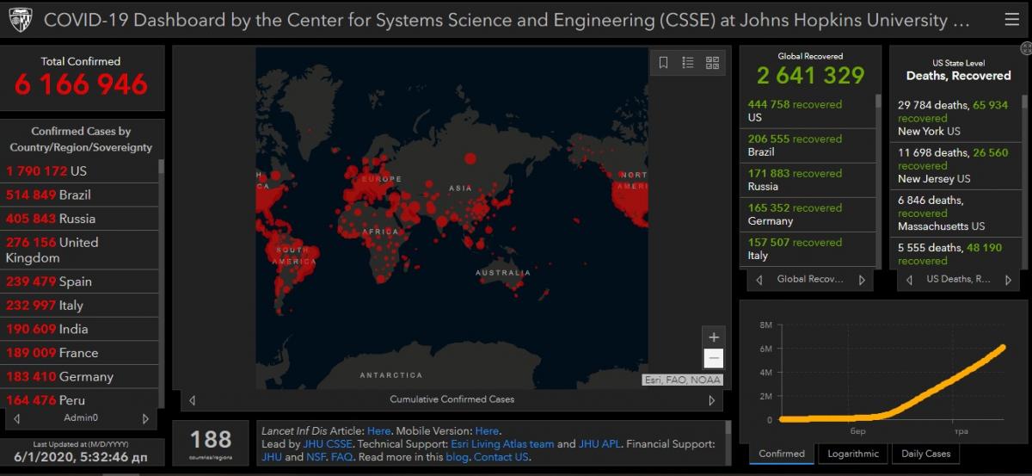Previous map view left arrow under map
The width and height of the screenshot is (1032, 476).
(192, 400)
